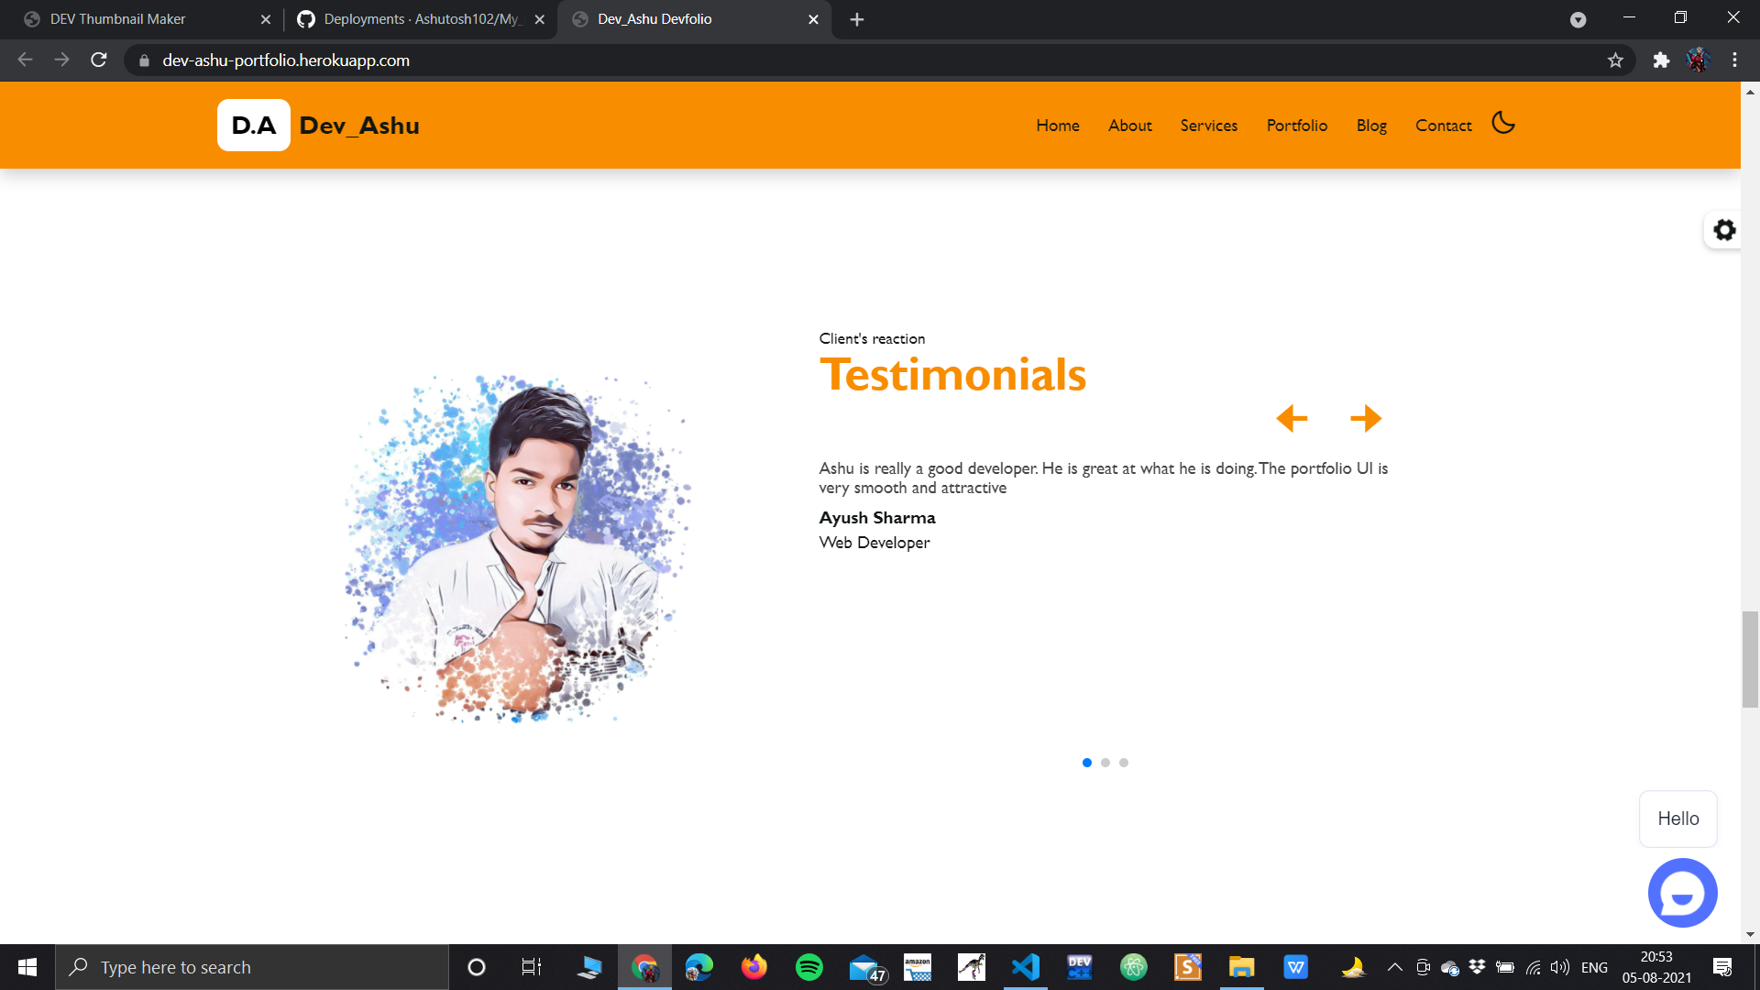Open the Contact section from the navbar
This screenshot has width=1760, height=990.
[1443, 126]
